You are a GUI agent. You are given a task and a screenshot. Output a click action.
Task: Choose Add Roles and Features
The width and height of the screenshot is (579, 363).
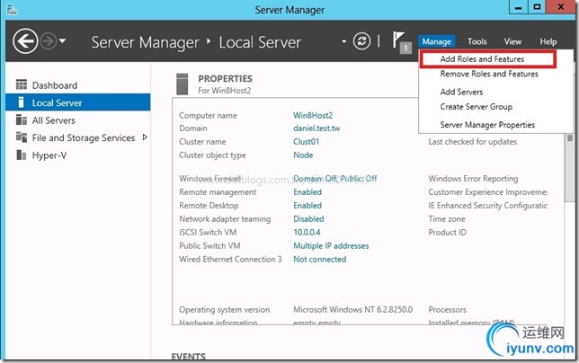pos(482,59)
